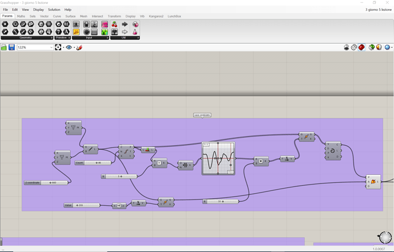Select the green Image Sampler component icon
This screenshot has height=252, width=394.
pos(104,32)
